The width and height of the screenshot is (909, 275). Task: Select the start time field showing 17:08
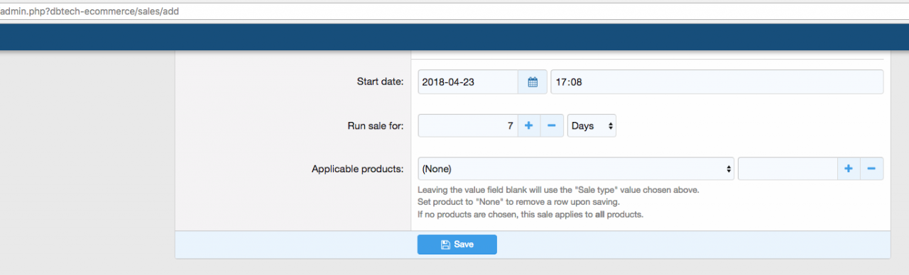[717, 82]
